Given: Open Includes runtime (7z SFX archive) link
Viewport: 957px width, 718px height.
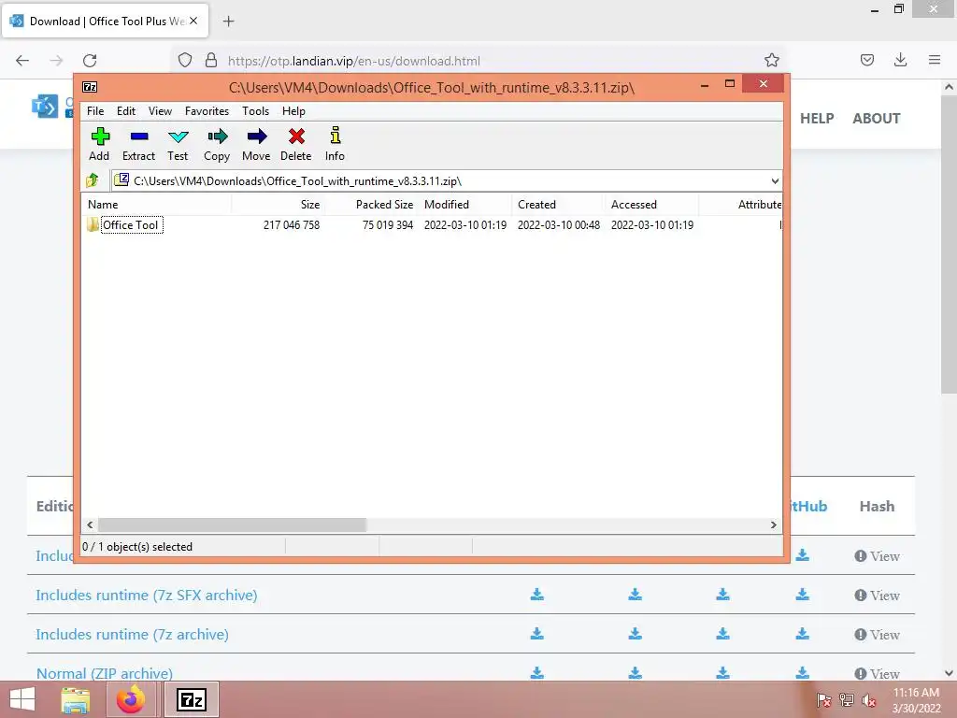Looking at the screenshot, I should click(147, 596).
